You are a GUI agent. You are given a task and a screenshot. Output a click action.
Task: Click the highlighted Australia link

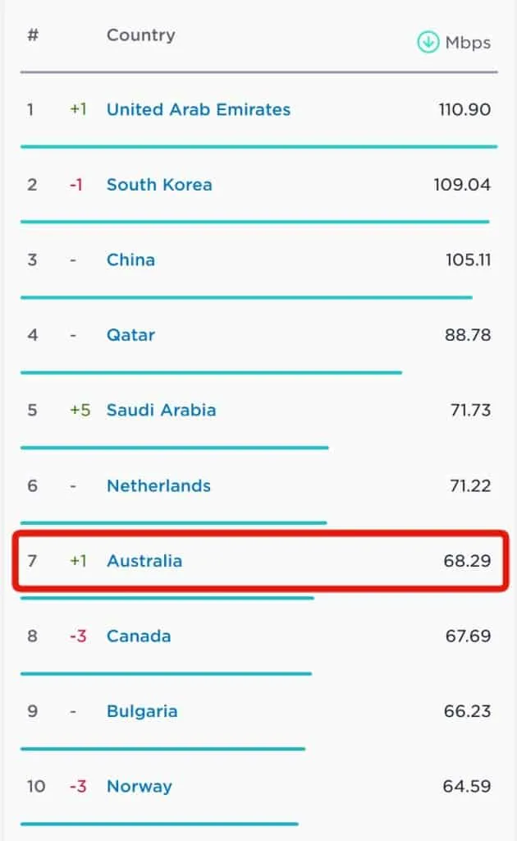coord(144,561)
